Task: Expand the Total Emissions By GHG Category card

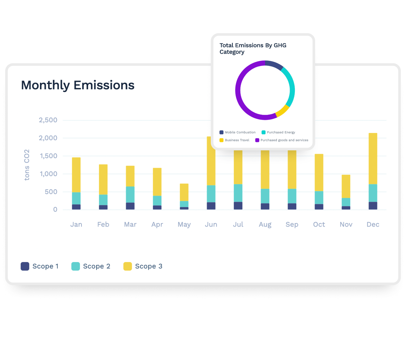Action: [x=263, y=91]
